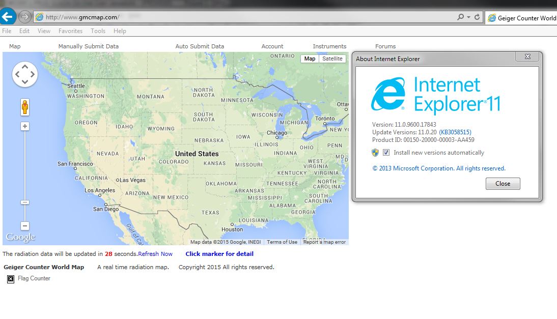Click the Product ID text in dialog
Image resolution: width=557 pixels, height=319 pixels.
coord(423,140)
